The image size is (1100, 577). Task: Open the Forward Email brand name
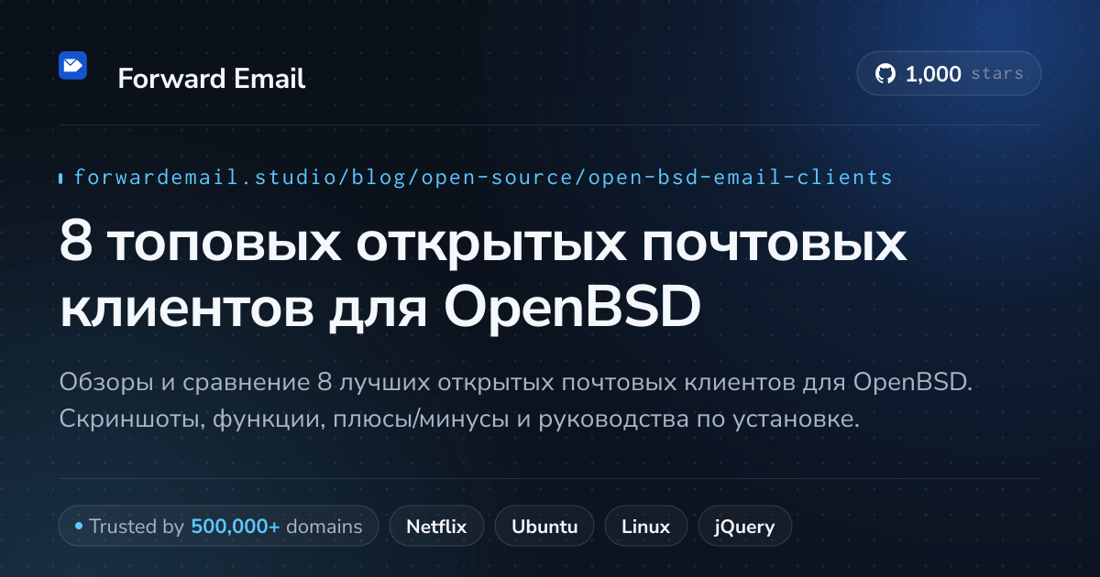[211, 79]
